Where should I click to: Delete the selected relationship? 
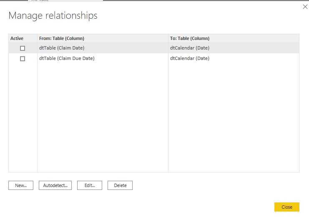tap(120, 185)
